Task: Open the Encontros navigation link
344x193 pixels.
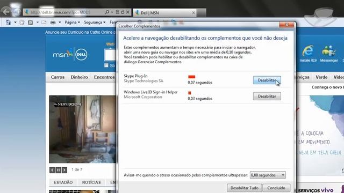Action: pyautogui.click(x=104, y=77)
